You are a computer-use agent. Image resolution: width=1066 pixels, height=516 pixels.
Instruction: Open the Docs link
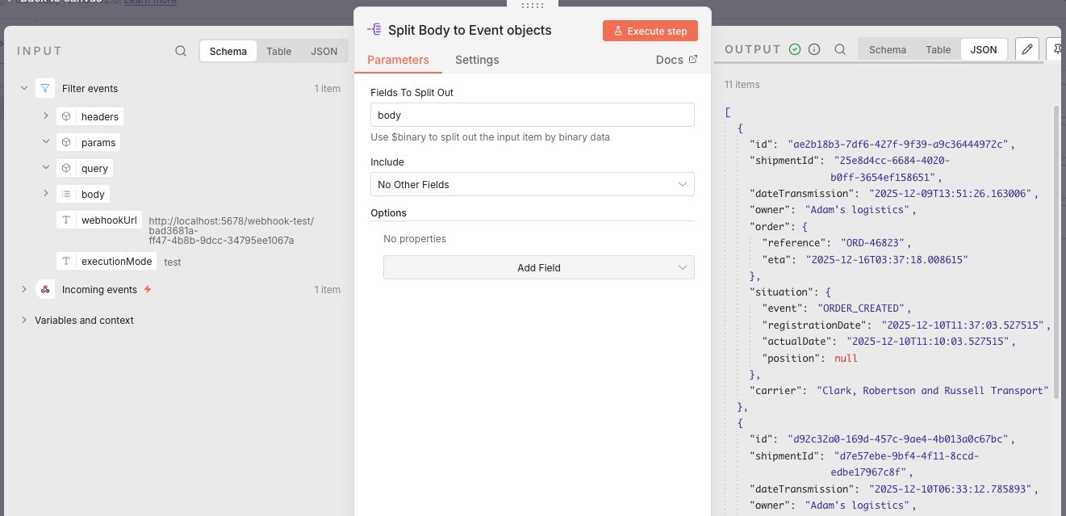pyautogui.click(x=676, y=60)
